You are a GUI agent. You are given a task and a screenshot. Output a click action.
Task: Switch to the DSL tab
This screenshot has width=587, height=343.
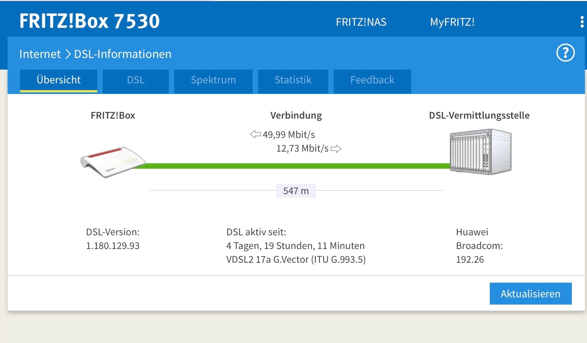pos(135,80)
